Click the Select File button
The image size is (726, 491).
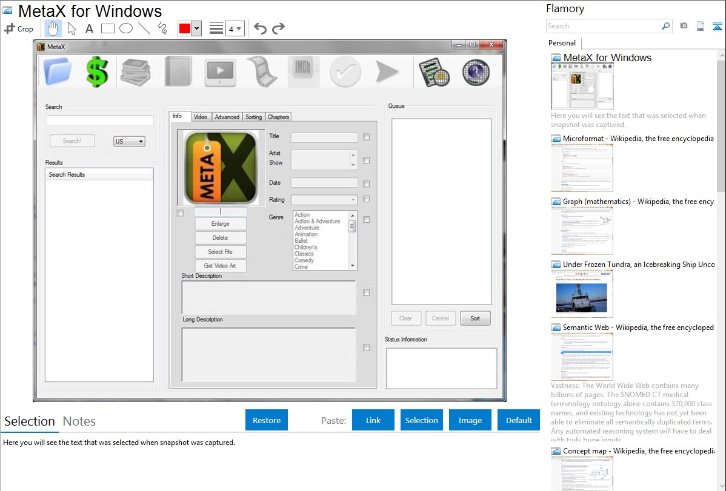pyautogui.click(x=221, y=252)
